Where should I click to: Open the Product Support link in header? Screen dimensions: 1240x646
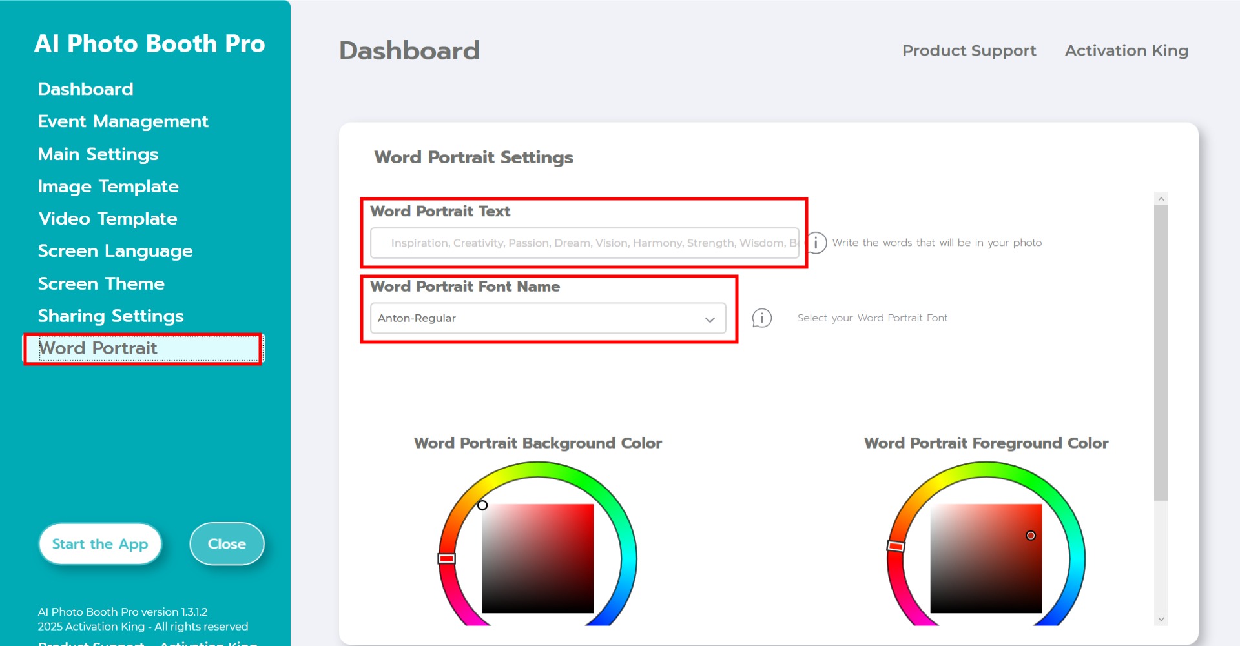(x=969, y=51)
